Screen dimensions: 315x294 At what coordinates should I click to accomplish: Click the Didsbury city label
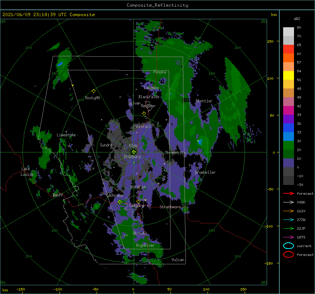tap(132, 157)
